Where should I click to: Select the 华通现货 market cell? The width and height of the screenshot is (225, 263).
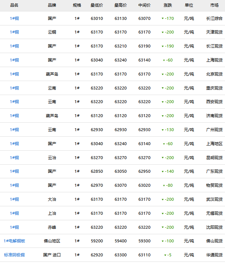214,255
